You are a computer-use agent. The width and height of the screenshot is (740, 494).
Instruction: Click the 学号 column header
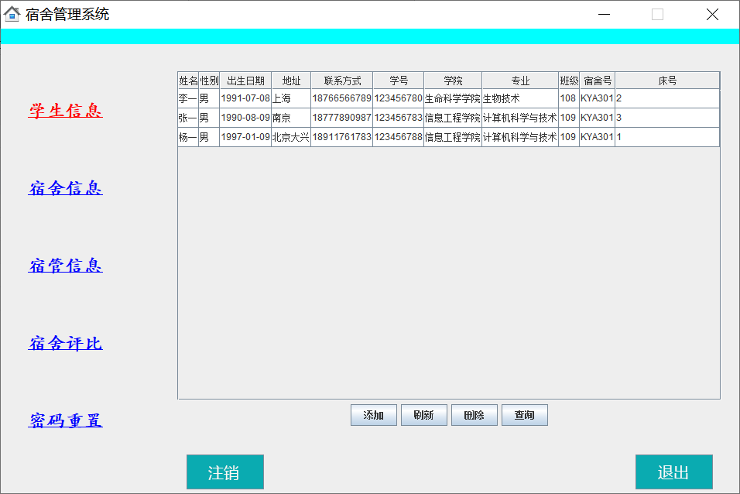click(399, 81)
